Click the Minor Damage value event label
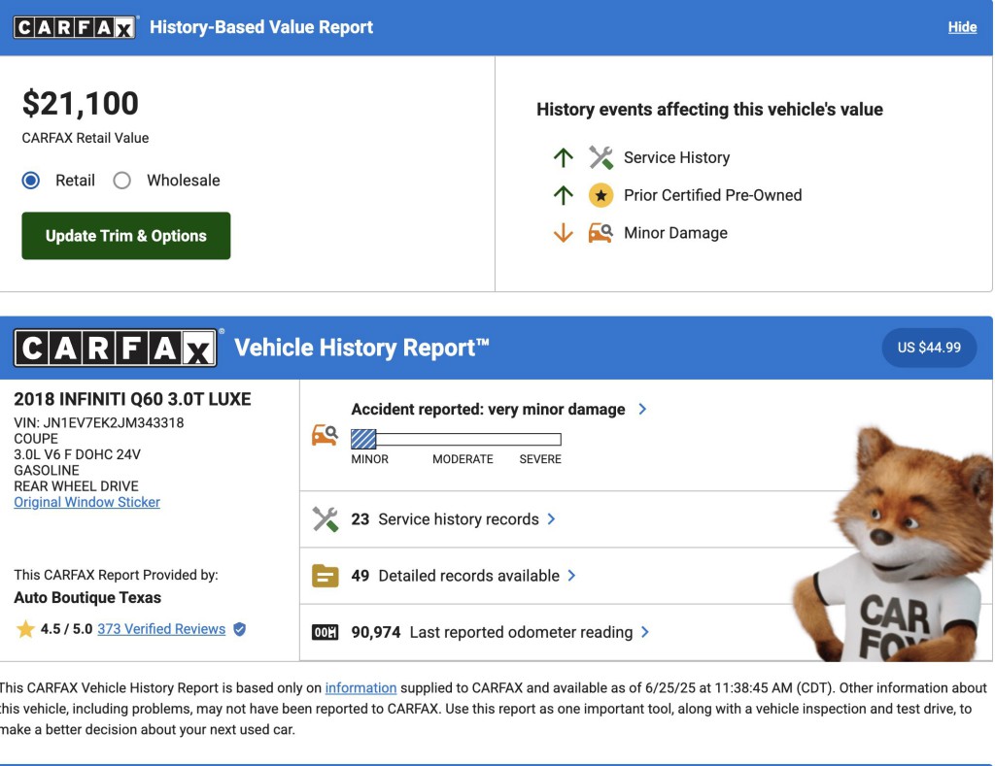The image size is (995, 766). pos(676,233)
